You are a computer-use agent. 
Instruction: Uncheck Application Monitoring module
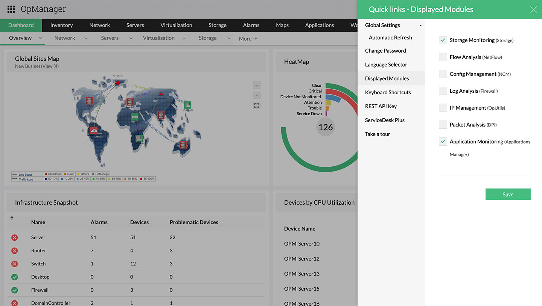(443, 142)
